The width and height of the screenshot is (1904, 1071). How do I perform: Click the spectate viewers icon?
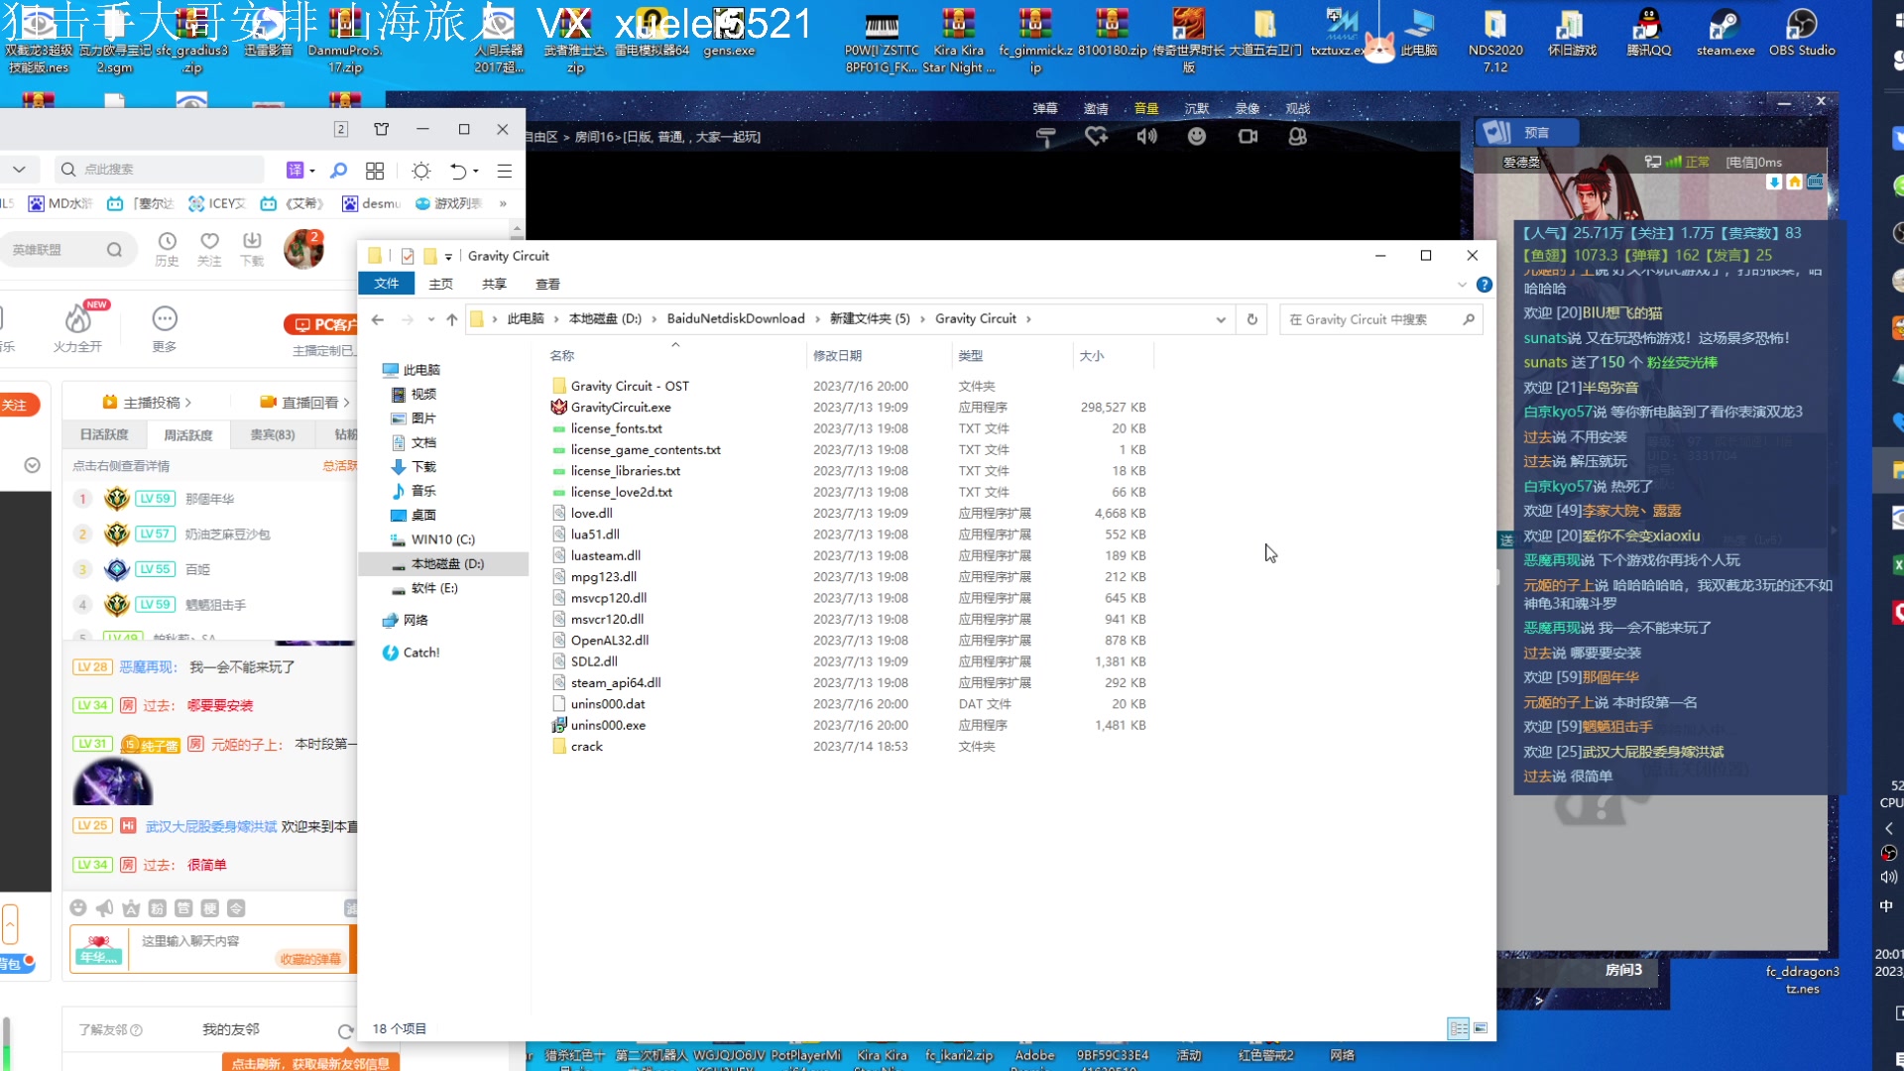click(1297, 137)
